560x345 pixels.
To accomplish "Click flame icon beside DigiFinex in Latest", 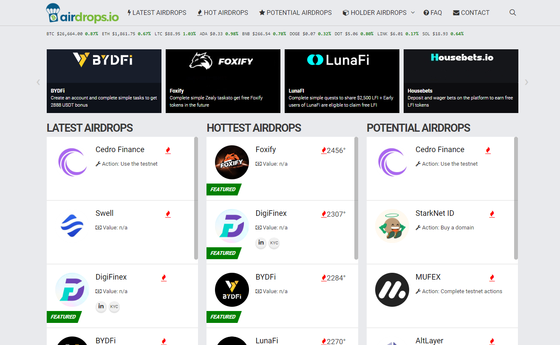I will click(x=164, y=278).
